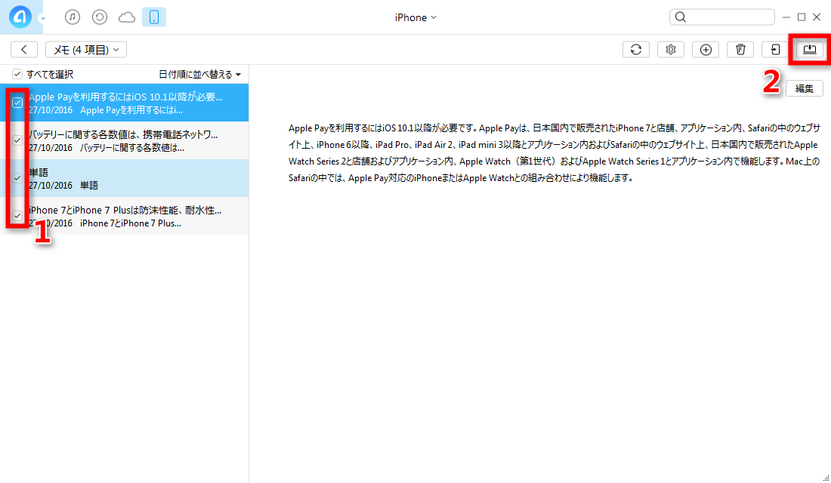
Task: Add a new note with plus icon
Action: pos(706,49)
